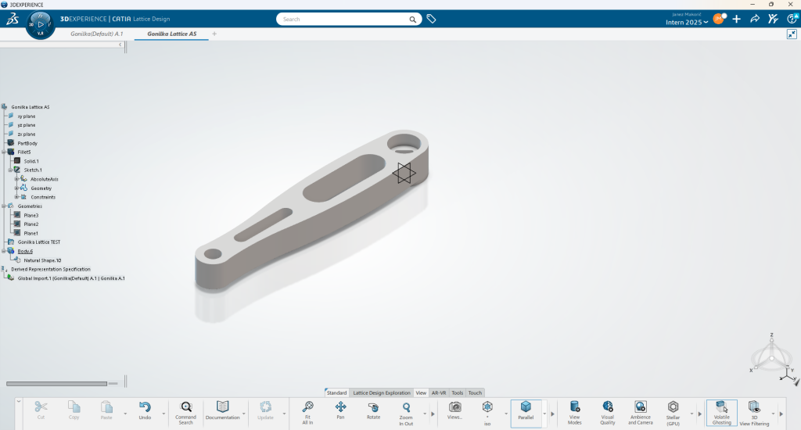
Task: Click the iso view cube icon
Action: click(x=487, y=407)
